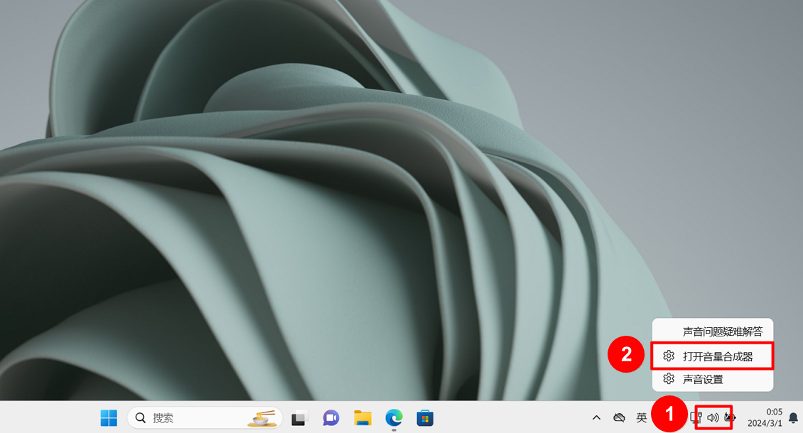Click the OneDrive cloud tray icon
Viewport: 803px width, 433px height.
pyautogui.click(x=619, y=418)
